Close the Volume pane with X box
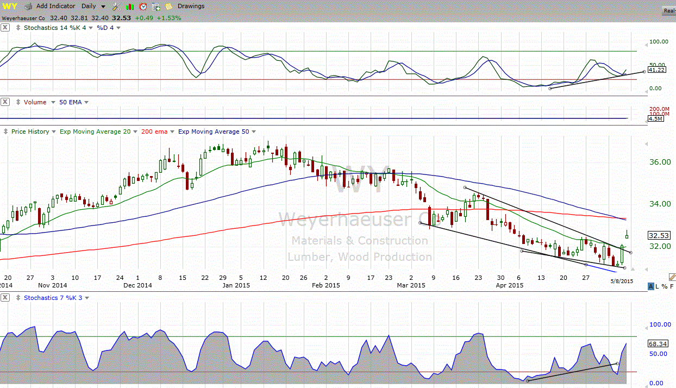This screenshot has height=388, width=676. click(5, 102)
